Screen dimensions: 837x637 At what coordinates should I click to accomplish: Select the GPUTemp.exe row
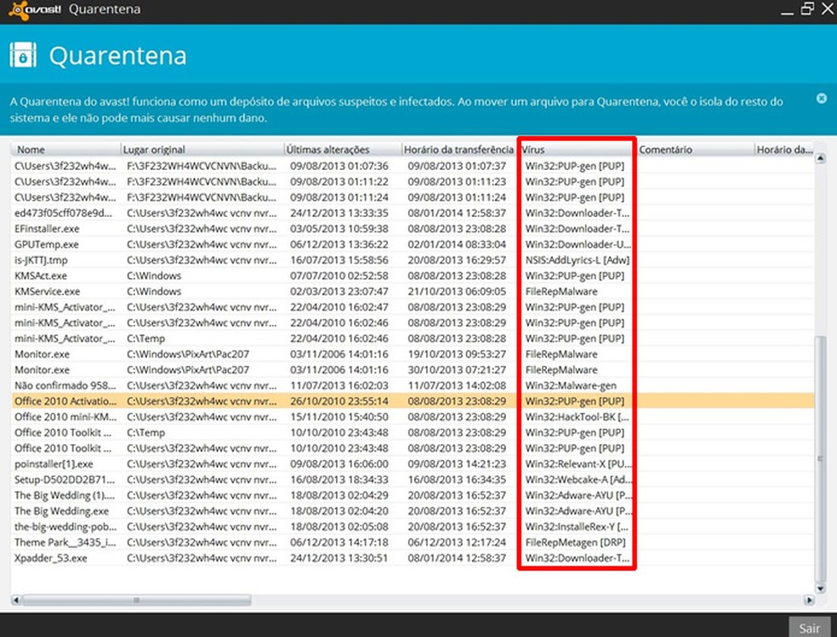point(413,244)
